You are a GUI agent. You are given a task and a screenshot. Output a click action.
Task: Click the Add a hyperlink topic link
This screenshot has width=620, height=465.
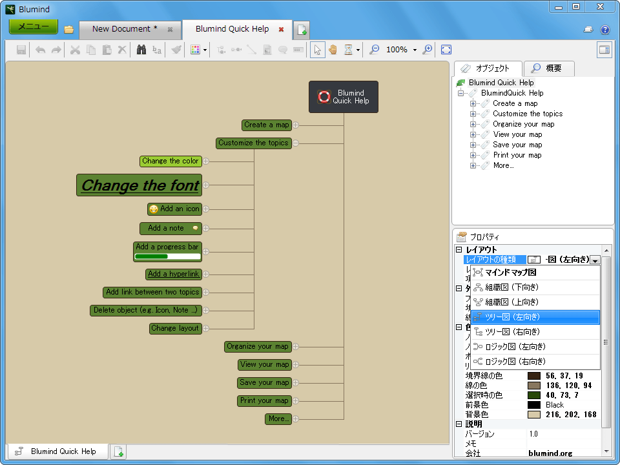pyautogui.click(x=173, y=274)
